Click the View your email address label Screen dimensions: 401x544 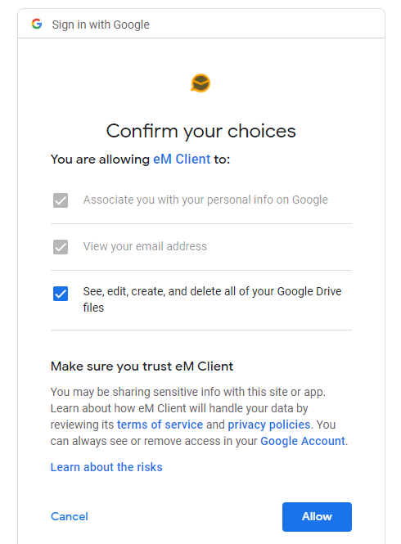point(145,246)
